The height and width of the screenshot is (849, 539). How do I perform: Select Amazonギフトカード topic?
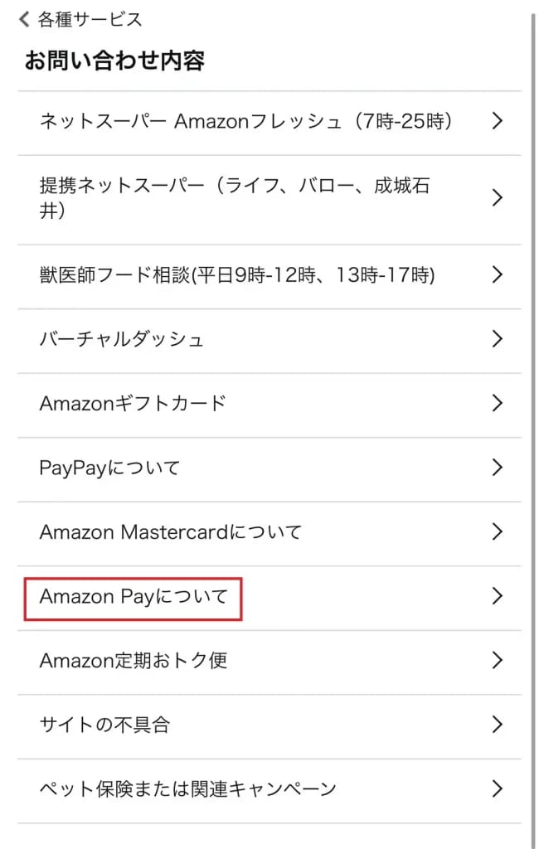(133, 404)
